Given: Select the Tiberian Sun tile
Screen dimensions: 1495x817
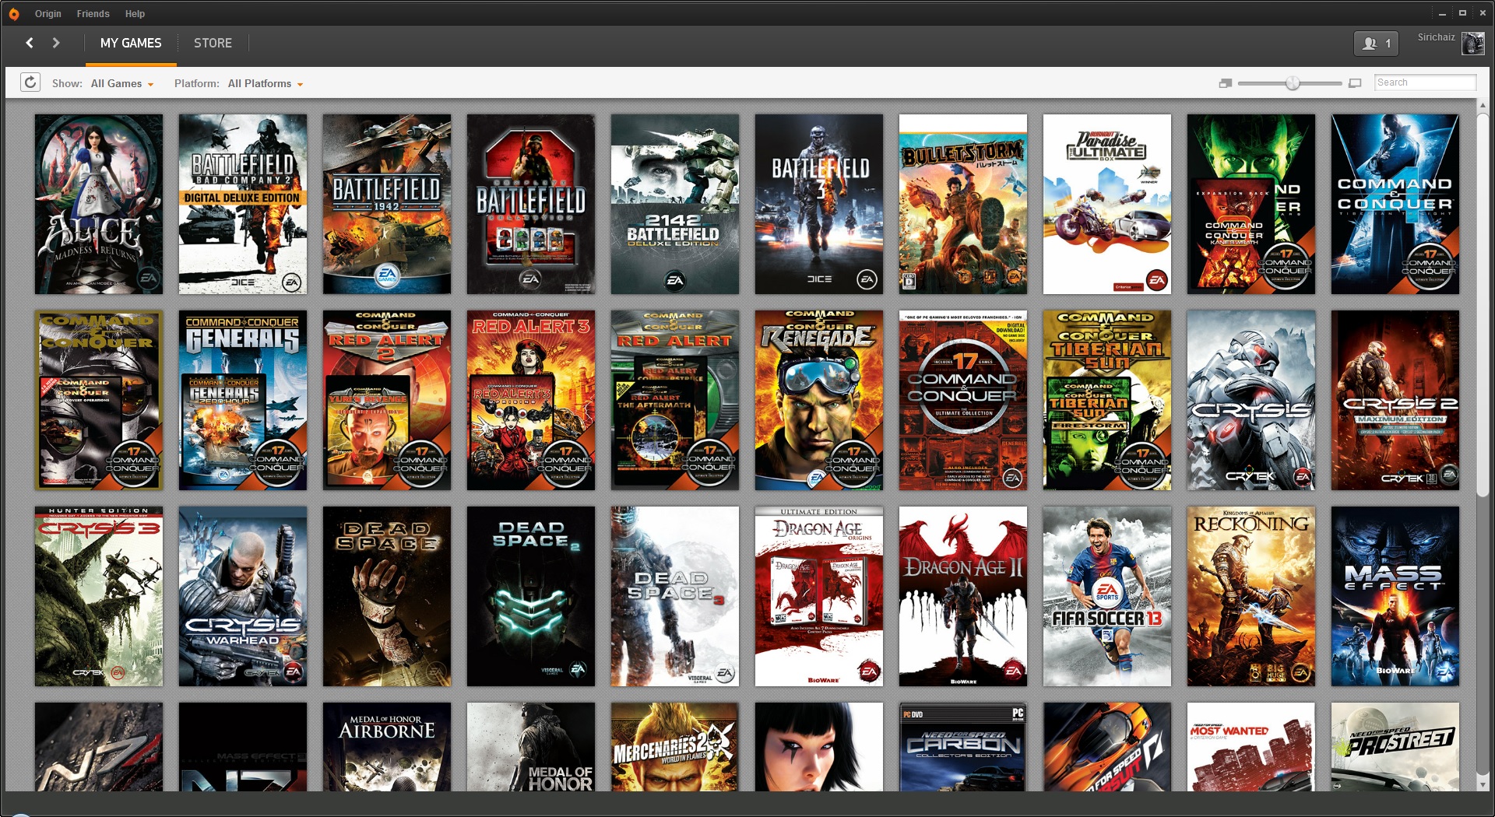Looking at the screenshot, I should tap(1107, 400).
